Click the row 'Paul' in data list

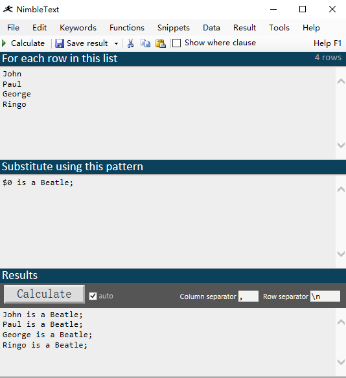[12, 84]
